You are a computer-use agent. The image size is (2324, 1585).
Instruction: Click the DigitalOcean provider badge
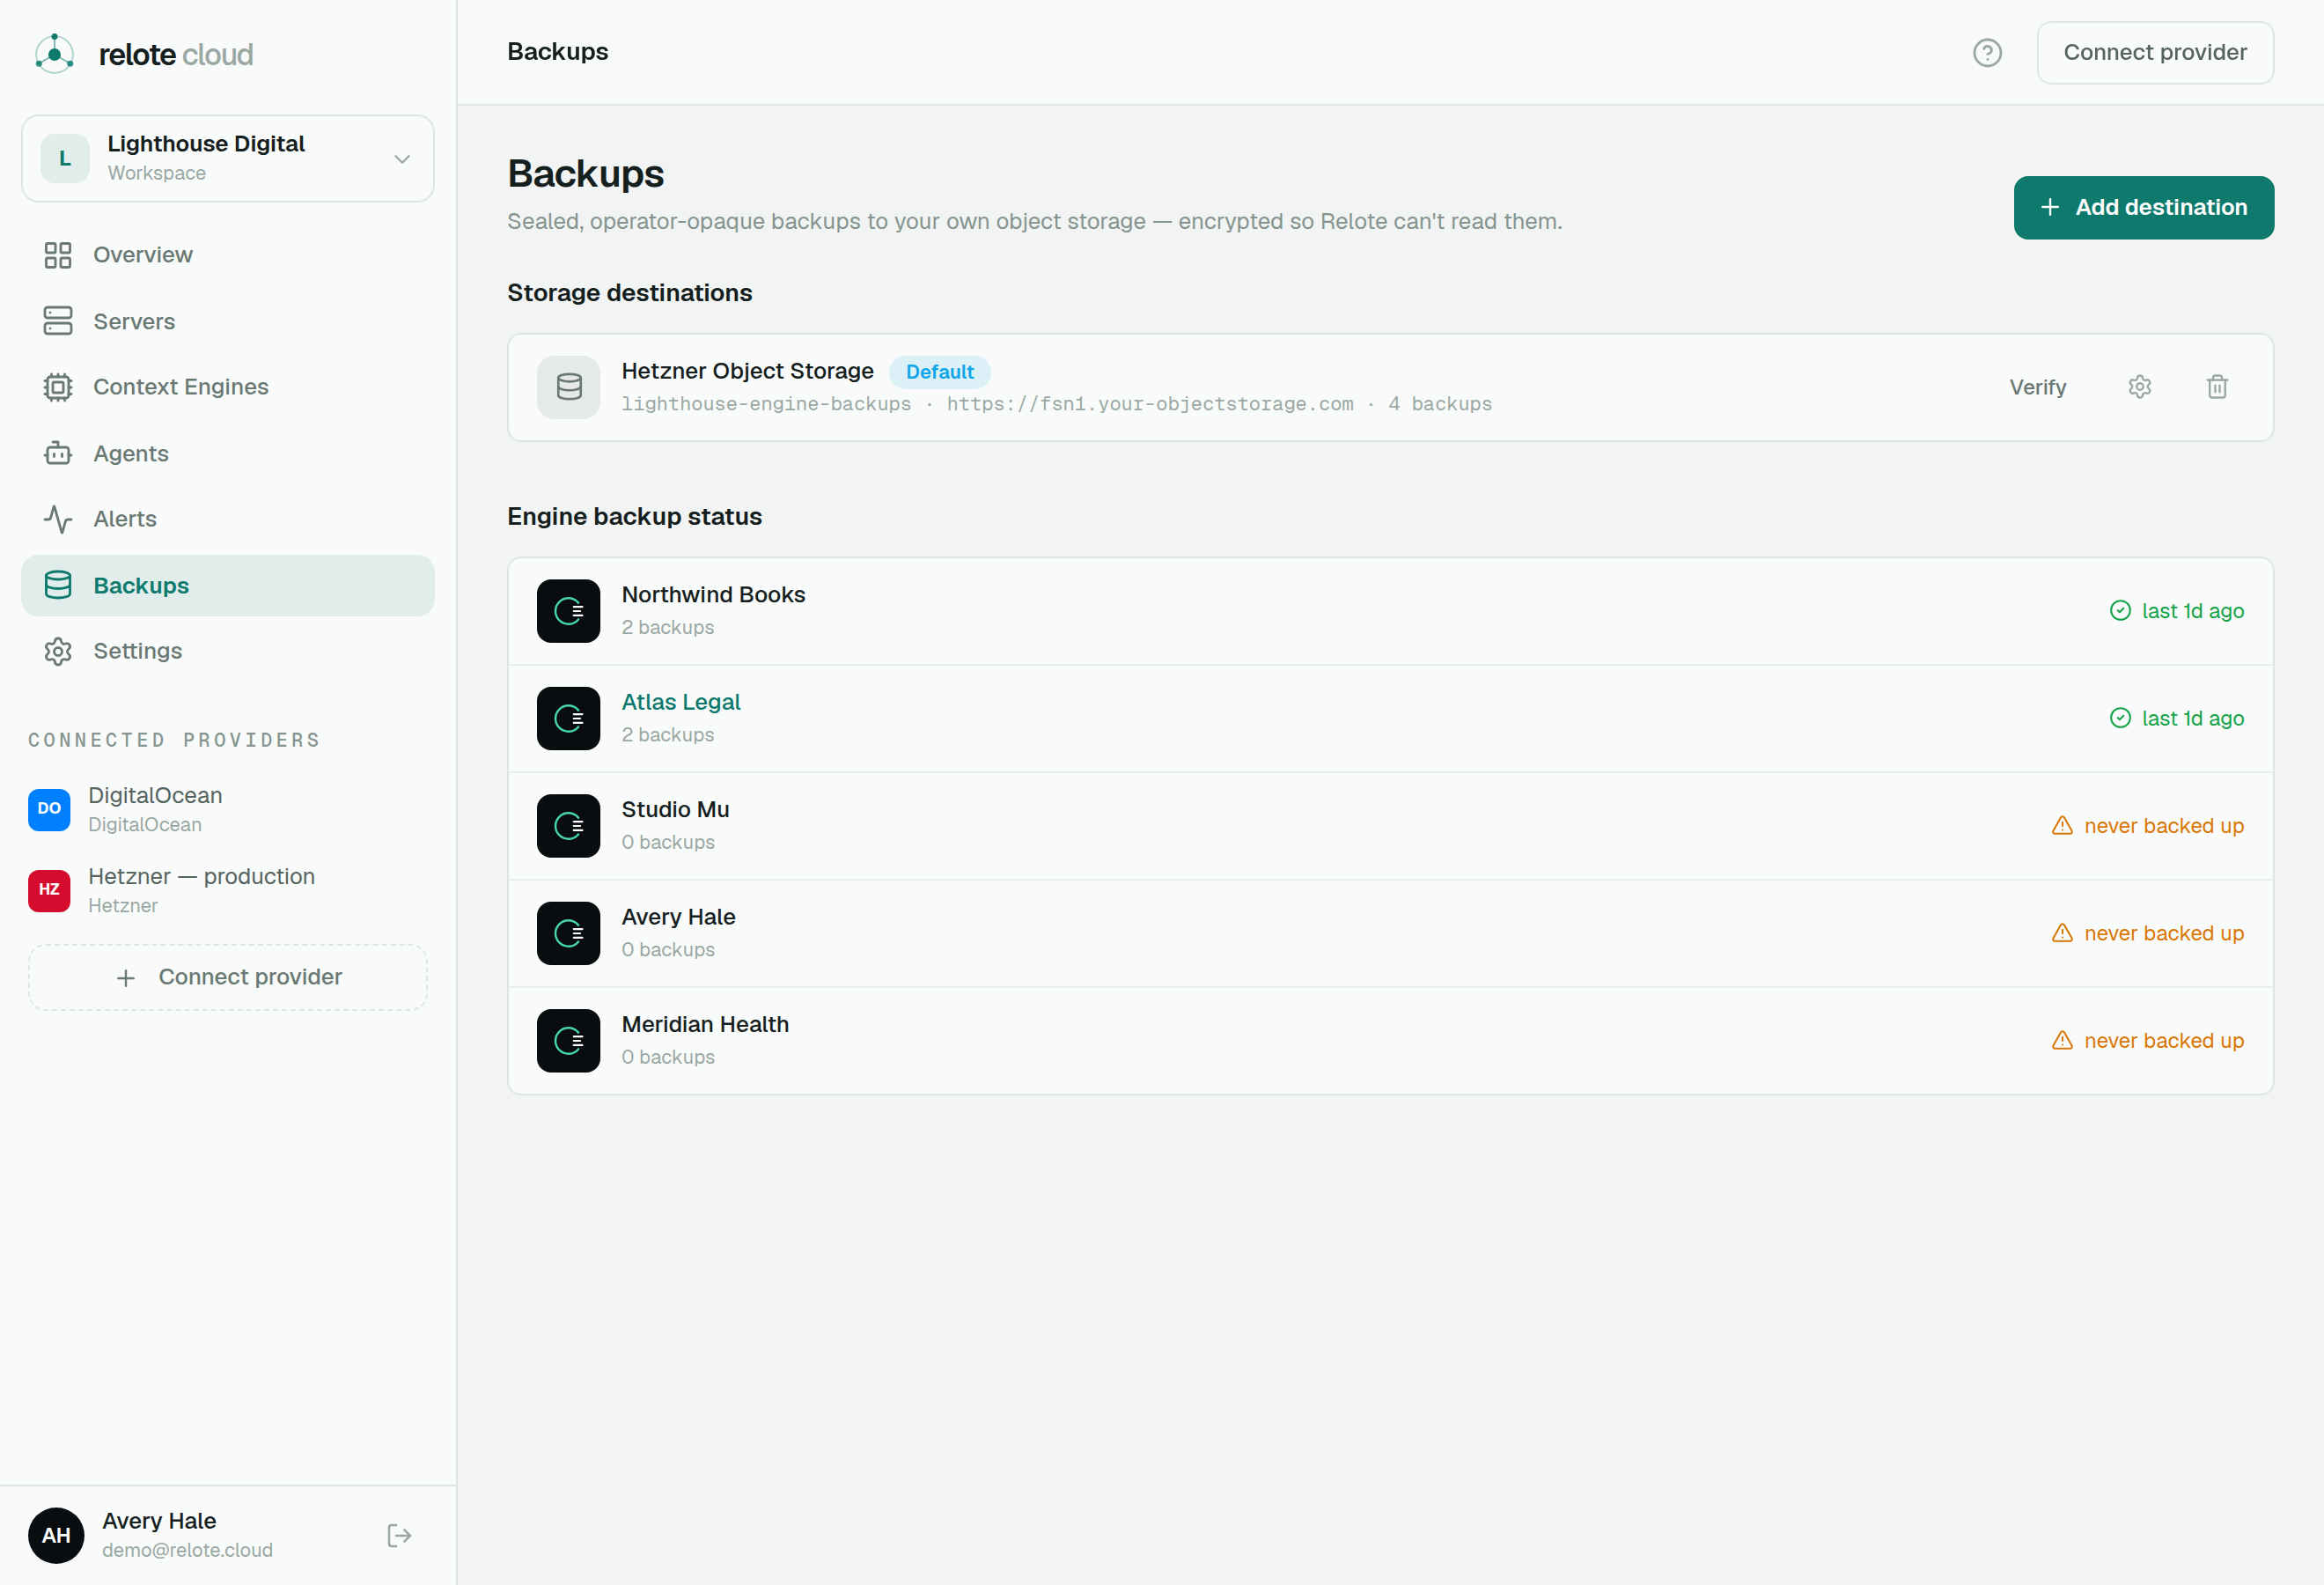coord(49,809)
